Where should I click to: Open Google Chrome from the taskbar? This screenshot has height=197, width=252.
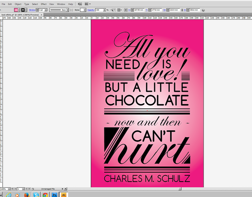tap(45, 195)
